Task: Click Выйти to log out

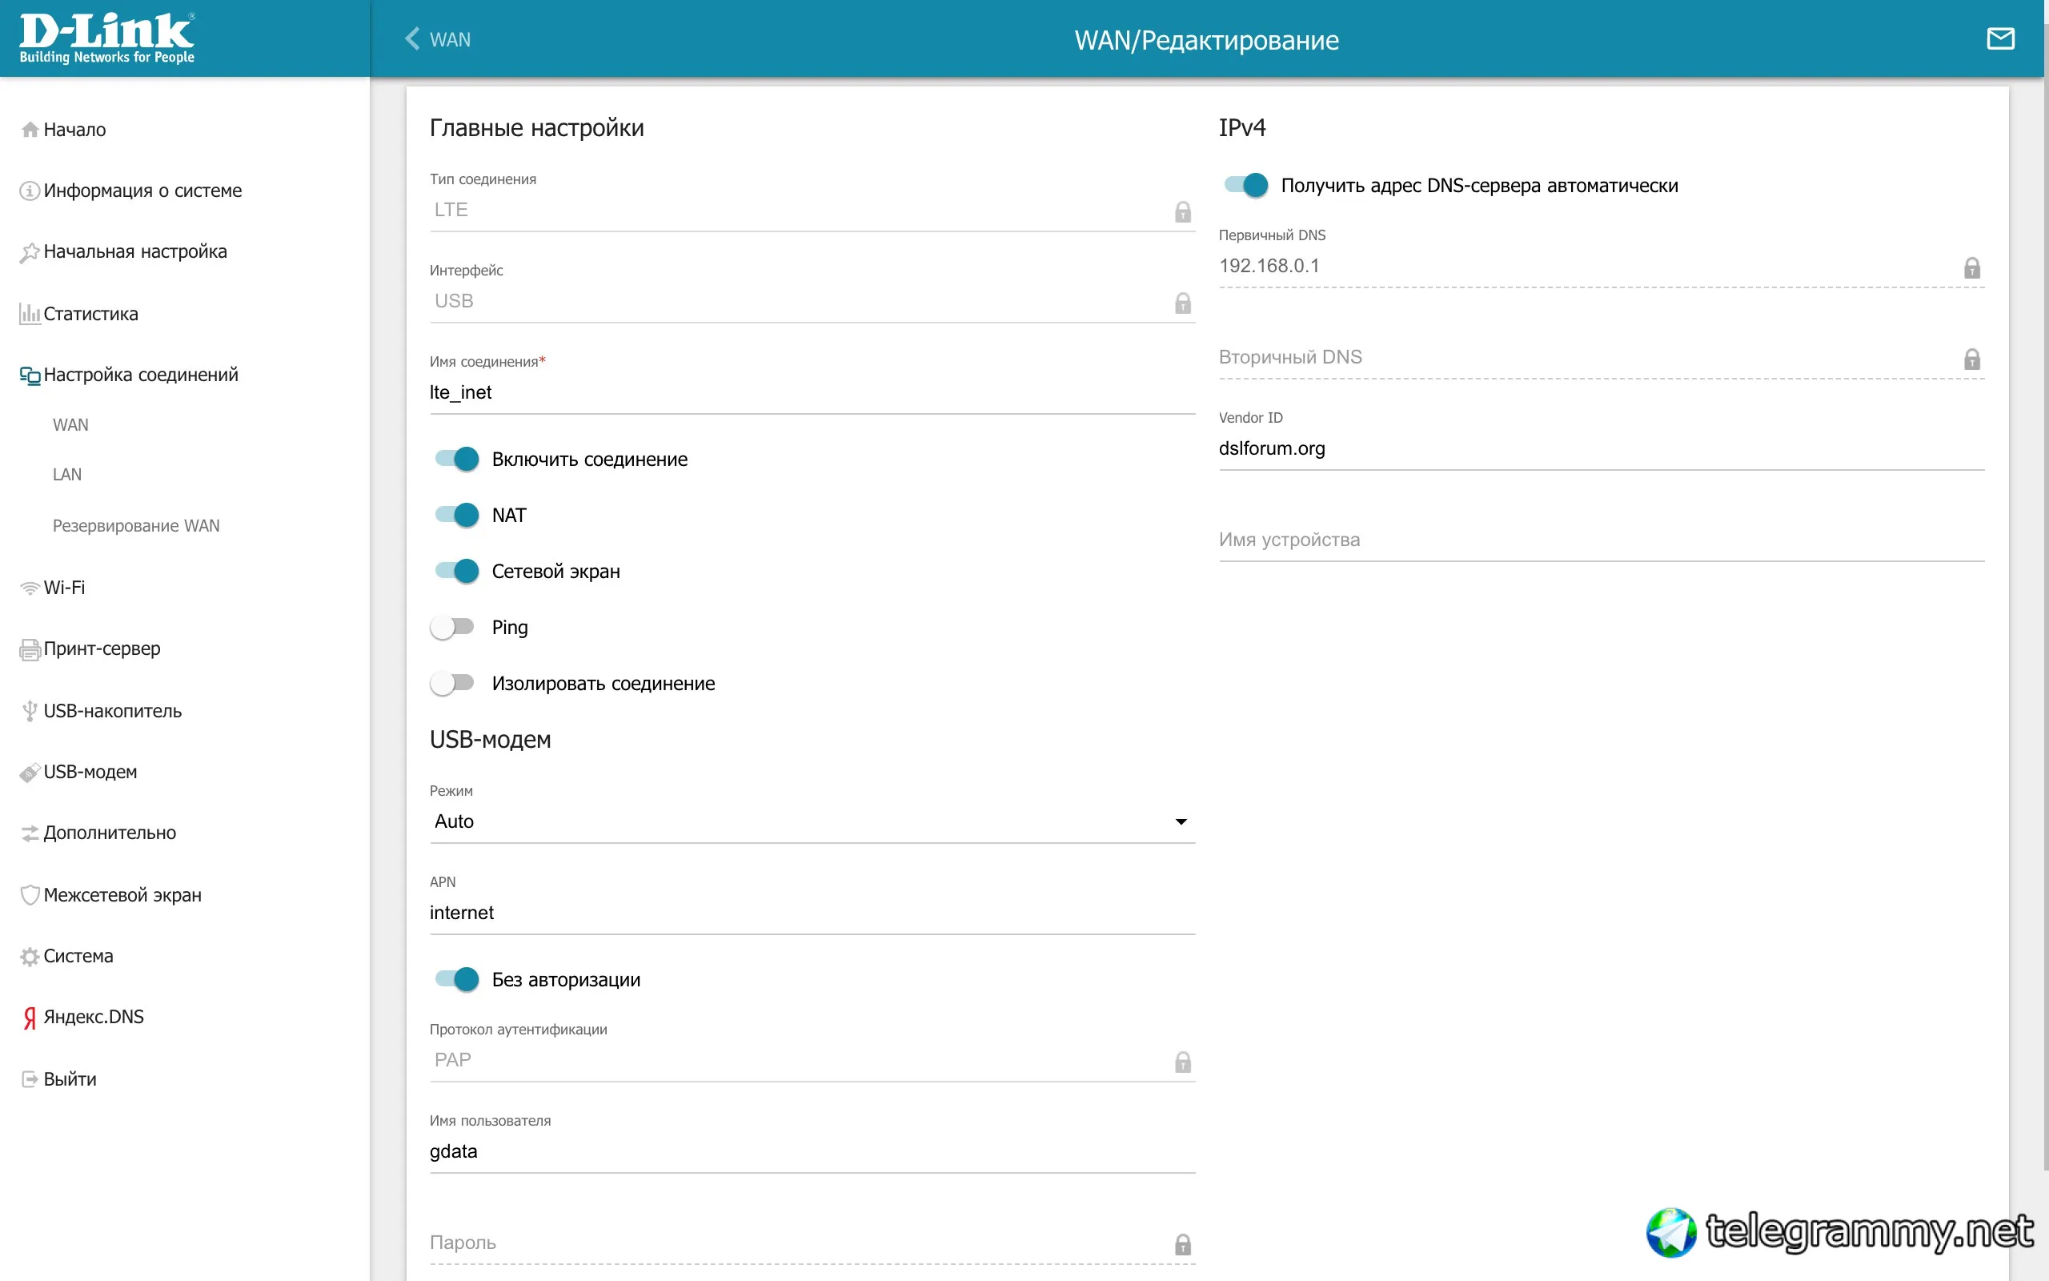Action: 70,1078
